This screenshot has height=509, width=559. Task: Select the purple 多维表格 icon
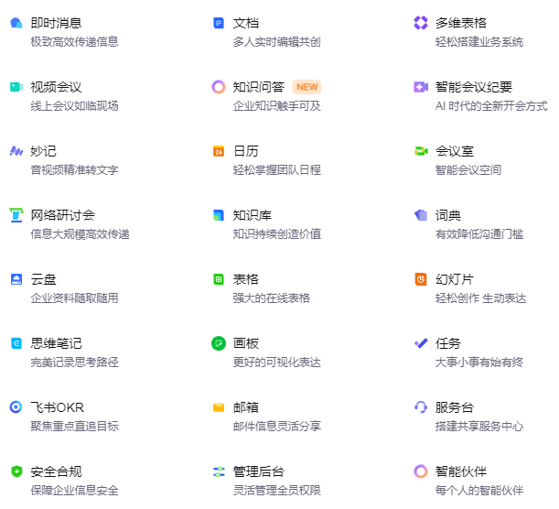pyautogui.click(x=421, y=23)
